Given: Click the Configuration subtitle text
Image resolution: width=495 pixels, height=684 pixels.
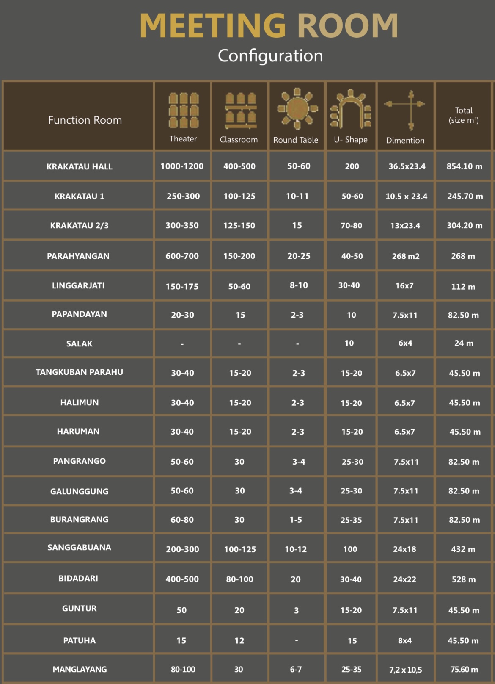Looking at the screenshot, I should [x=270, y=56].
